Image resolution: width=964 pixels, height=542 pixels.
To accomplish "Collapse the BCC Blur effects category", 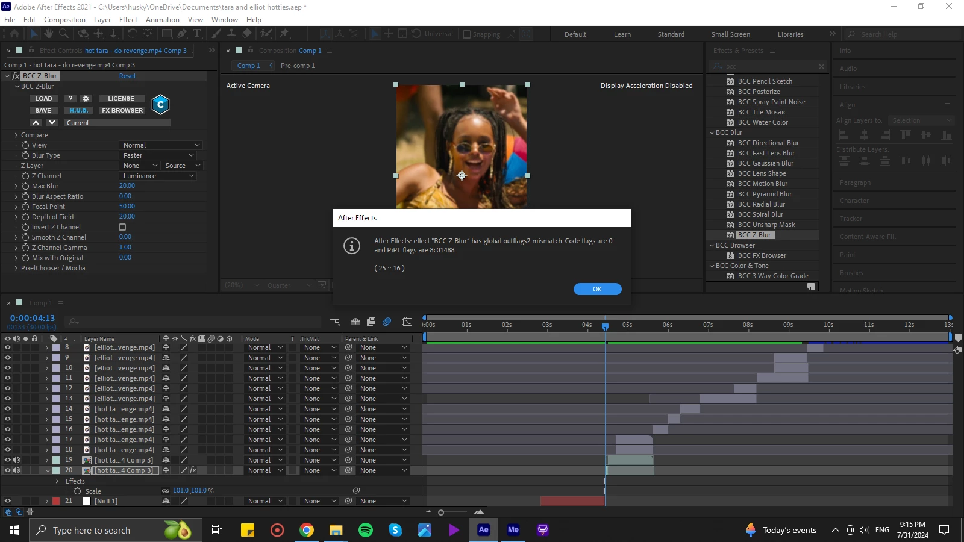I will coord(712,132).
